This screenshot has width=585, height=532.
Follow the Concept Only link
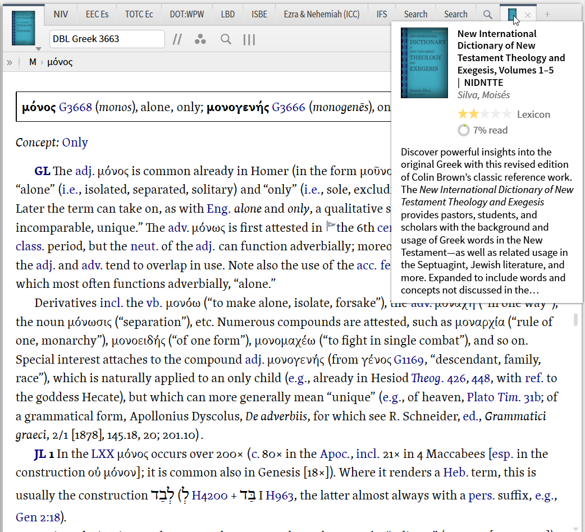(75, 143)
